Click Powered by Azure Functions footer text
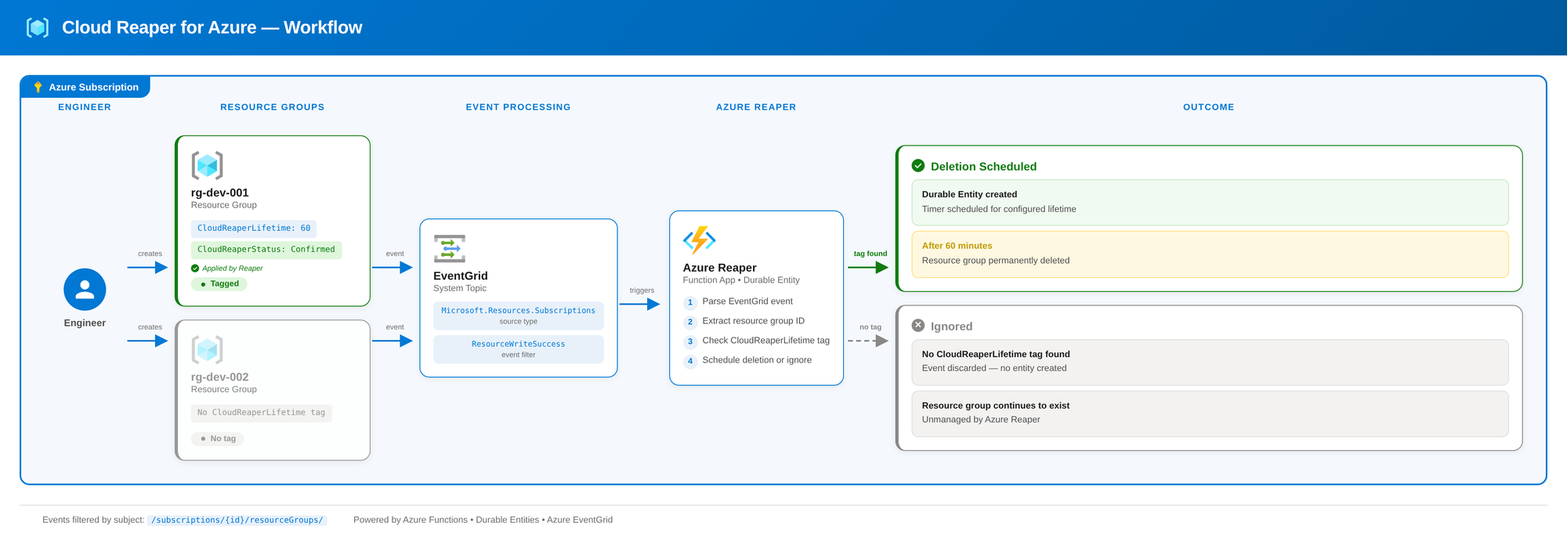 point(483,520)
